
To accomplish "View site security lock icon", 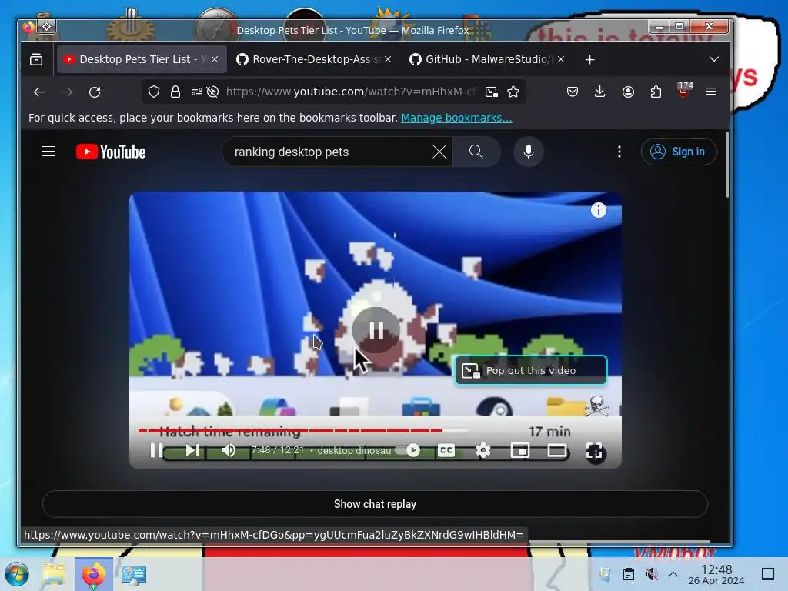I will (175, 92).
